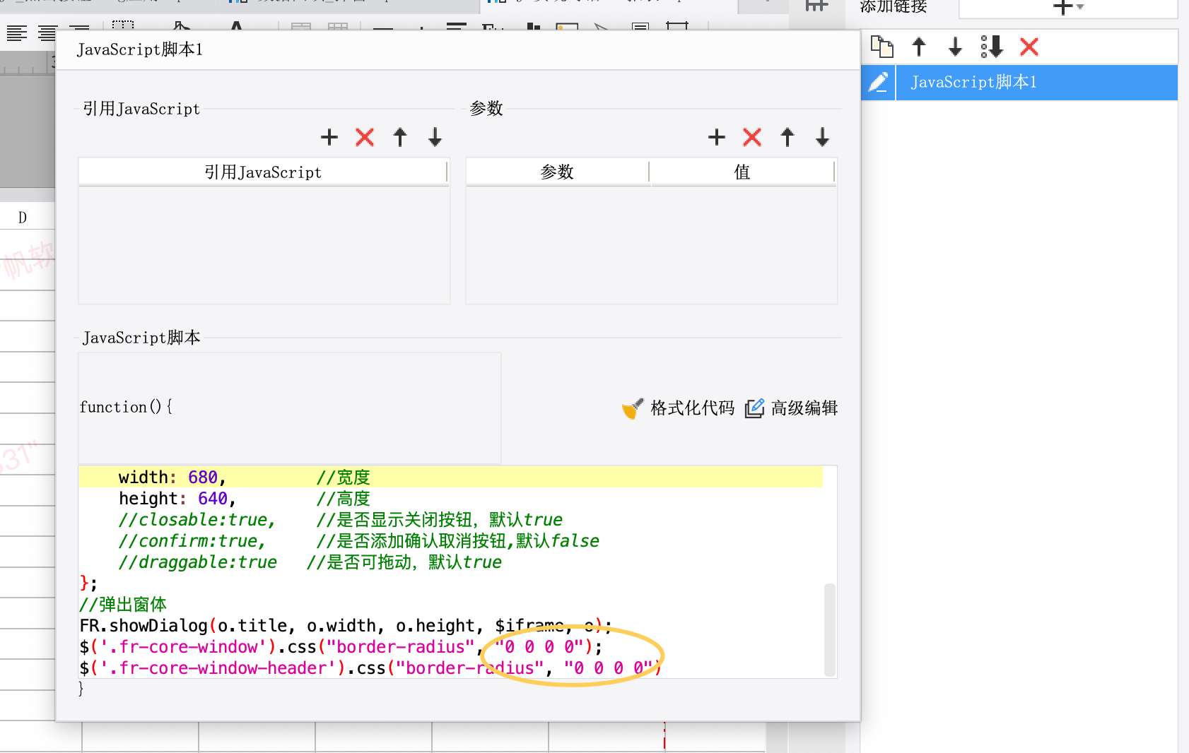This screenshot has width=1189, height=753.
Task: Move the parameter row down
Action: (822, 137)
